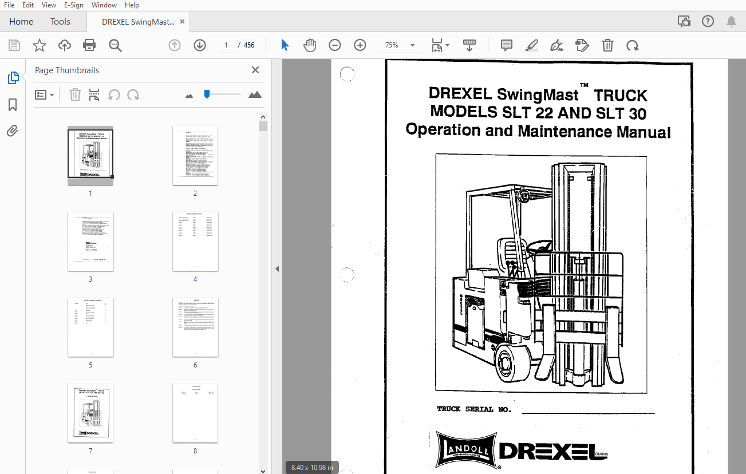The image size is (746, 474).
Task: Select the arrow selection tool
Action: coord(285,45)
